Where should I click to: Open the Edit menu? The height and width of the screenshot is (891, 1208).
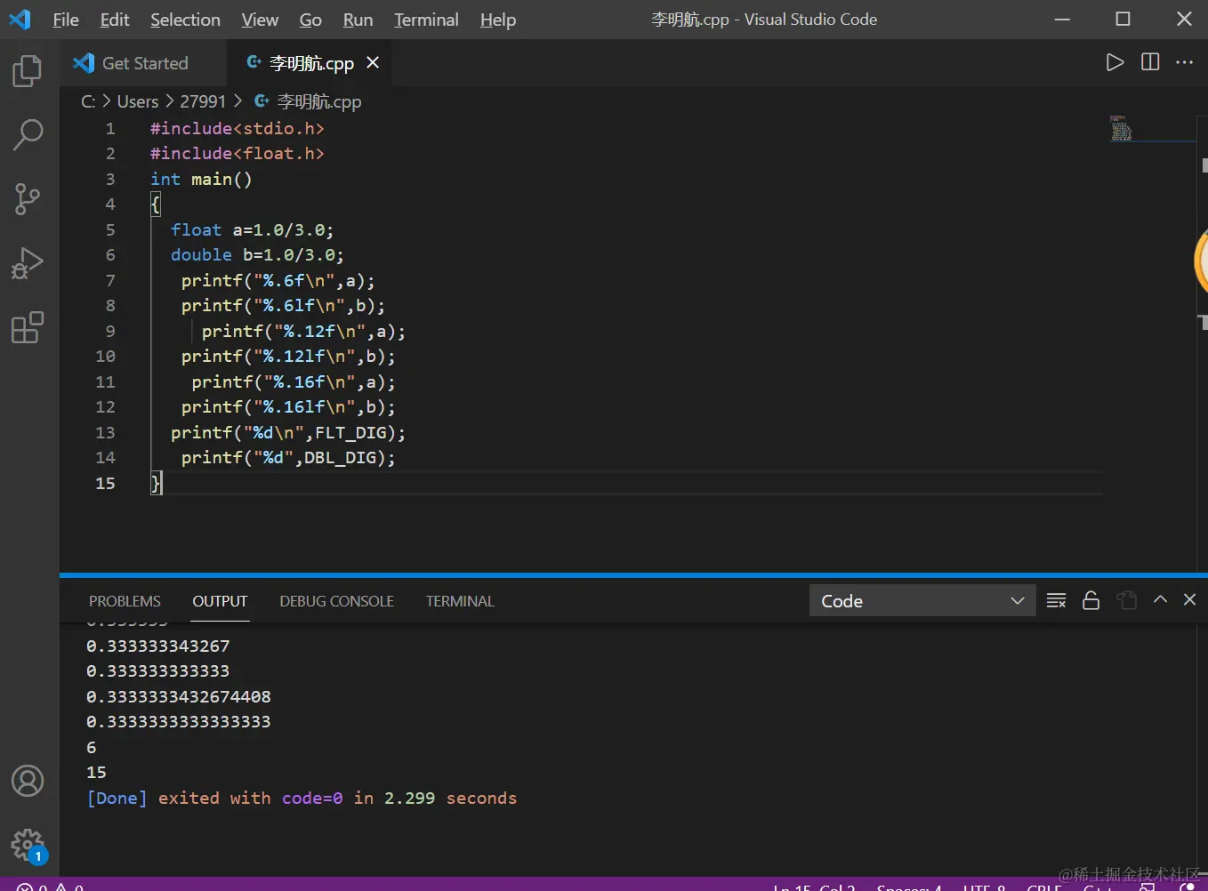click(x=115, y=20)
